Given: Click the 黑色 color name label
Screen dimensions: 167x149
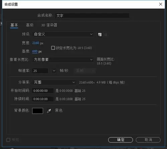Looking at the screenshot, I should pos(59,111).
